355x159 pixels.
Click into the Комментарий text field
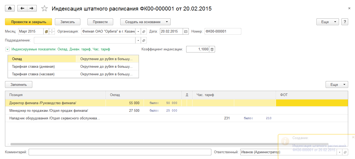click(120, 152)
